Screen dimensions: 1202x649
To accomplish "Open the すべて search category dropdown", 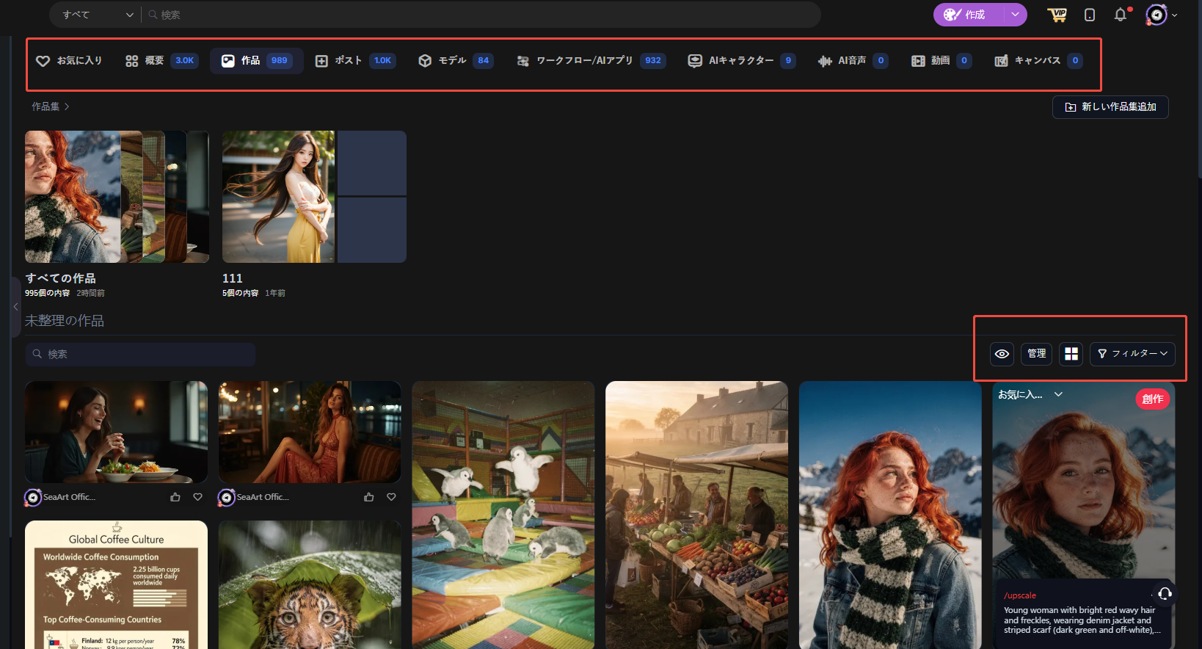I will 98,15.
